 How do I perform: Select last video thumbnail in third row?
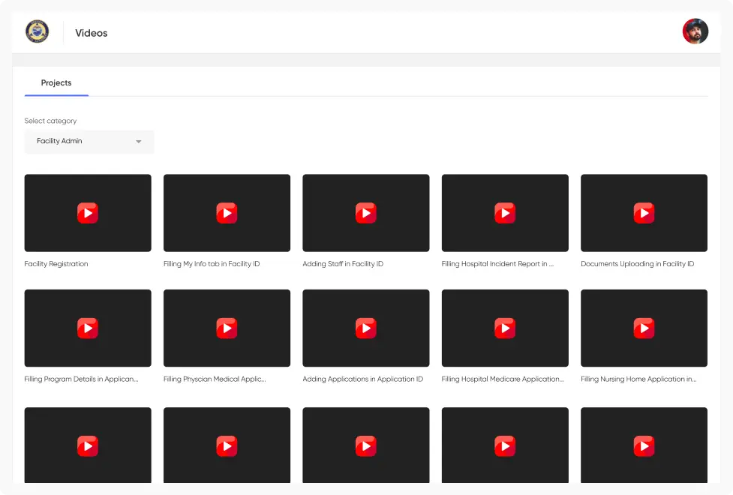point(644,446)
